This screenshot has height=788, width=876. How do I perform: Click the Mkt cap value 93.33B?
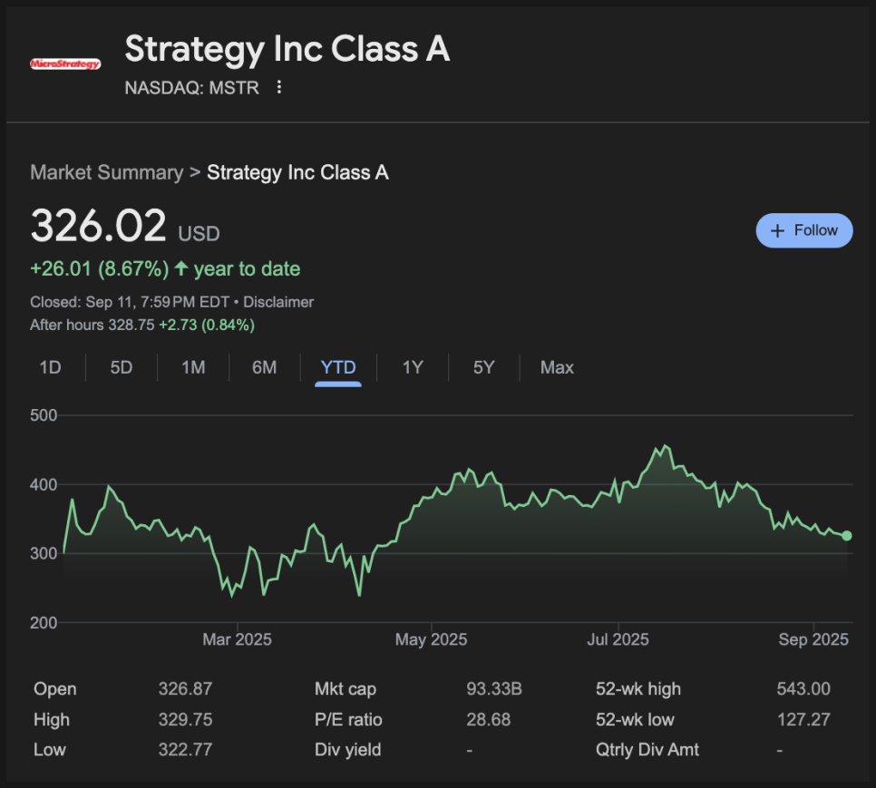(x=494, y=688)
